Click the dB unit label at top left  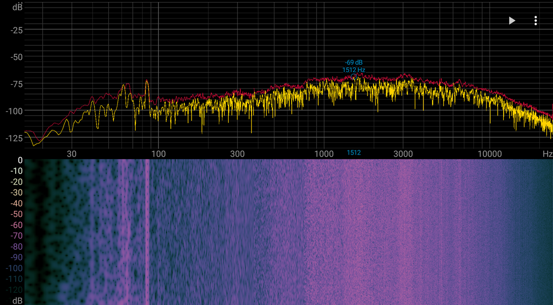tap(18, 6)
